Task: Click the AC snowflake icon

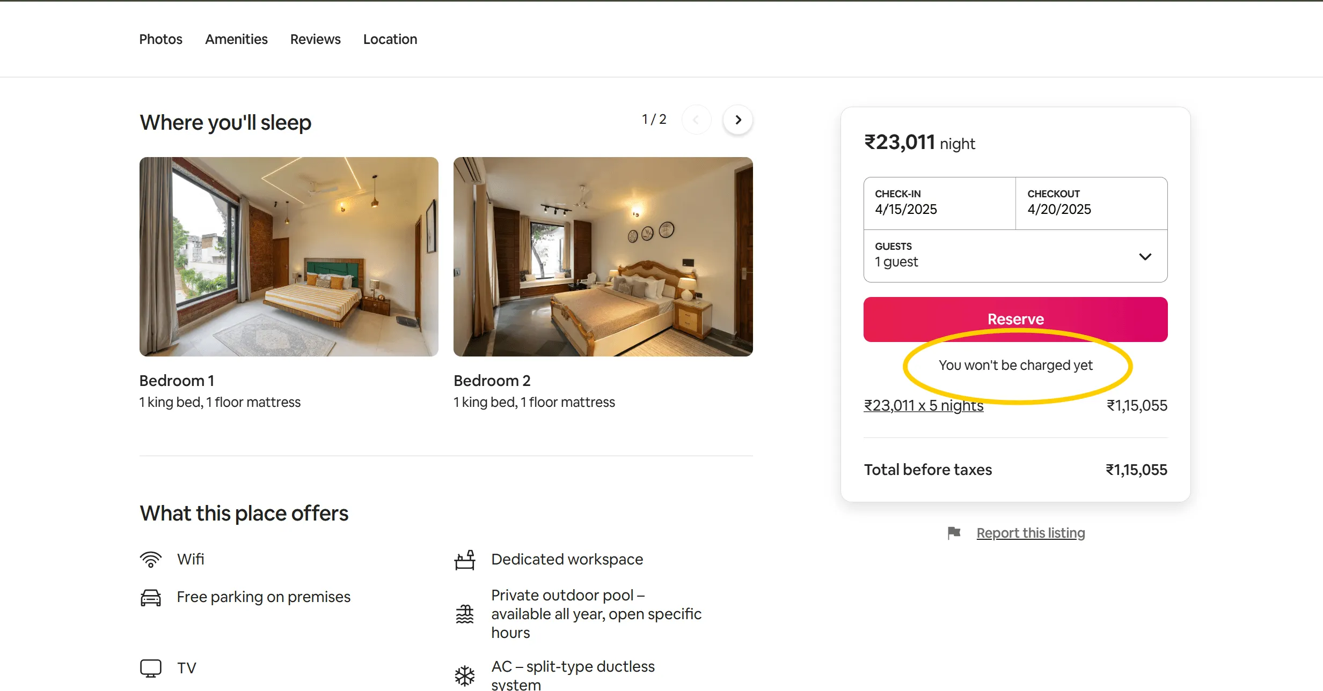Action: pos(465,675)
